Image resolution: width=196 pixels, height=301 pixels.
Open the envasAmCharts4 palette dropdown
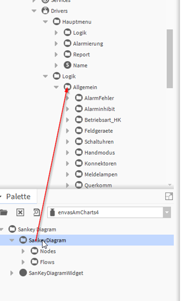click(x=167, y=212)
